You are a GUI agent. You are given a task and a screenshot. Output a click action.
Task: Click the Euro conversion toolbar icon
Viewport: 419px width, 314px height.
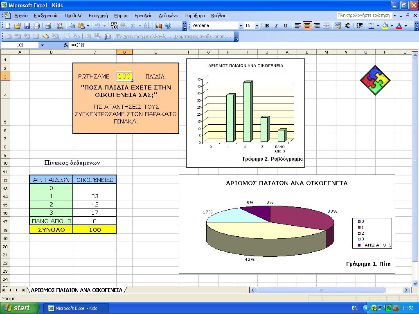pos(114,26)
